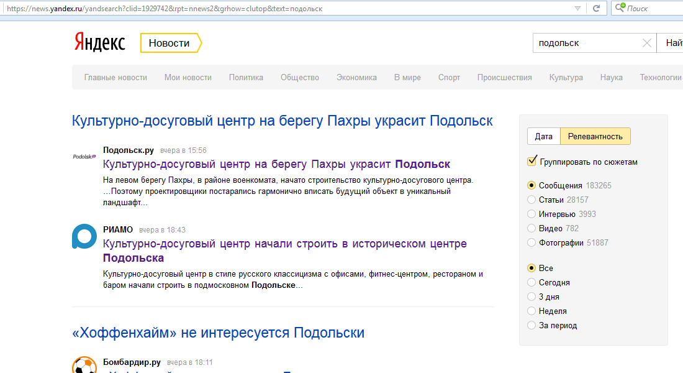Image resolution: width=683 pixels, height=373 pixels.
Task: Select the 'Видео' content type option
Action: [x=531, y=228]
